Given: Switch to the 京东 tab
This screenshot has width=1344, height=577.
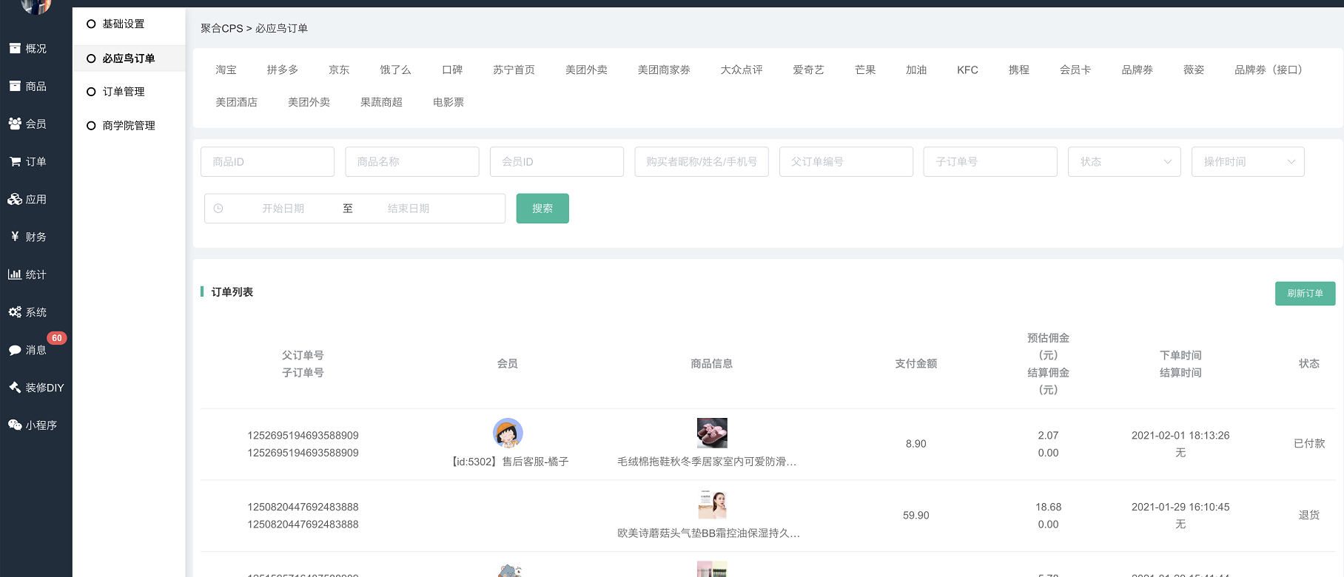Looking at the screenshot, I should [x=339, y=70].
